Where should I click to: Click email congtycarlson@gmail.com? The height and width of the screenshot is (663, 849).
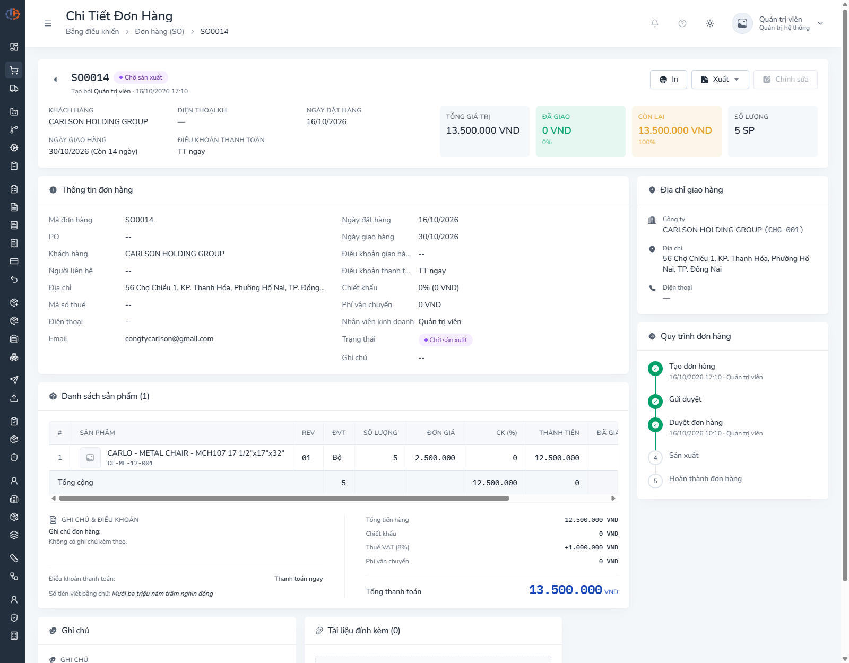169,339
